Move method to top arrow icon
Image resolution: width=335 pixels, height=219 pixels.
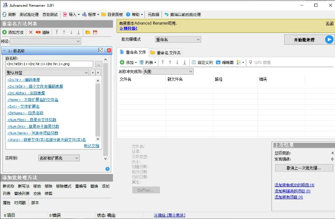57,32
